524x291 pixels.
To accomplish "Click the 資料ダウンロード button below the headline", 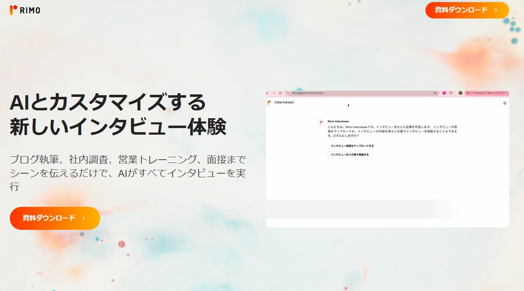I will tap(55, 218).
